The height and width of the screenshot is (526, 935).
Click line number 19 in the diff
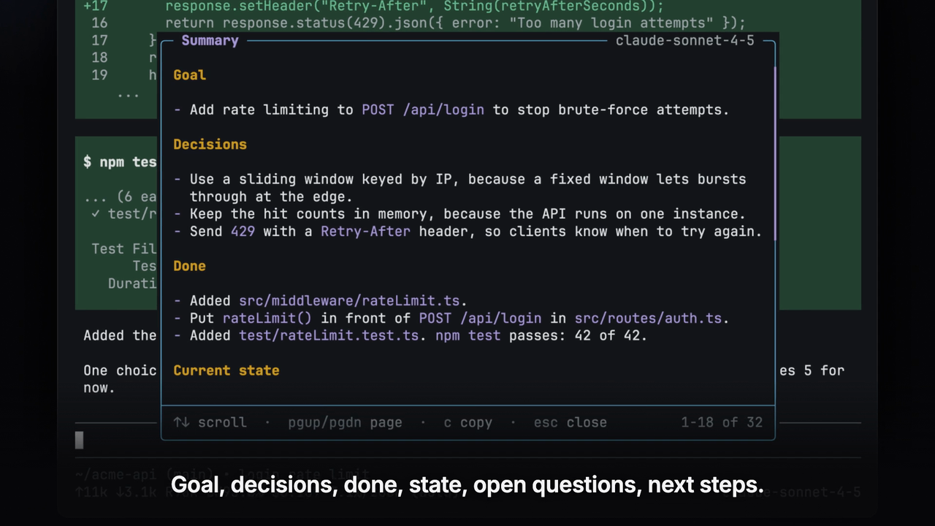(x=99, y=75)
